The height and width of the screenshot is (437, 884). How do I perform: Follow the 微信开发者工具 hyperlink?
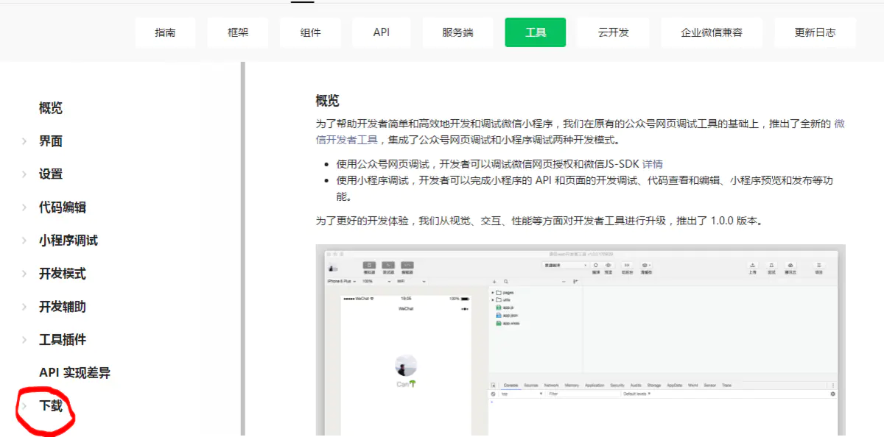tap(347, 140)
